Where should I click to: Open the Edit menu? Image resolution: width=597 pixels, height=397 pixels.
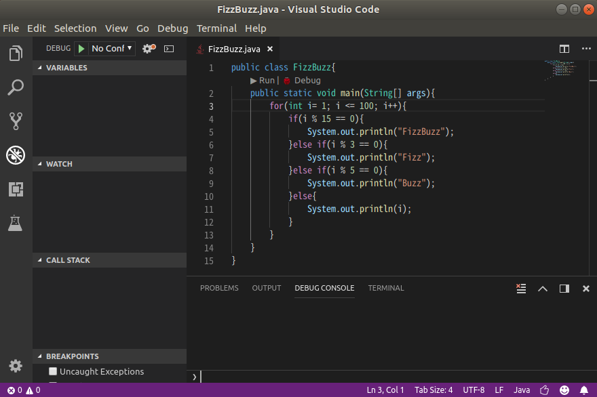pyautogui.click(x=37, y=28)
